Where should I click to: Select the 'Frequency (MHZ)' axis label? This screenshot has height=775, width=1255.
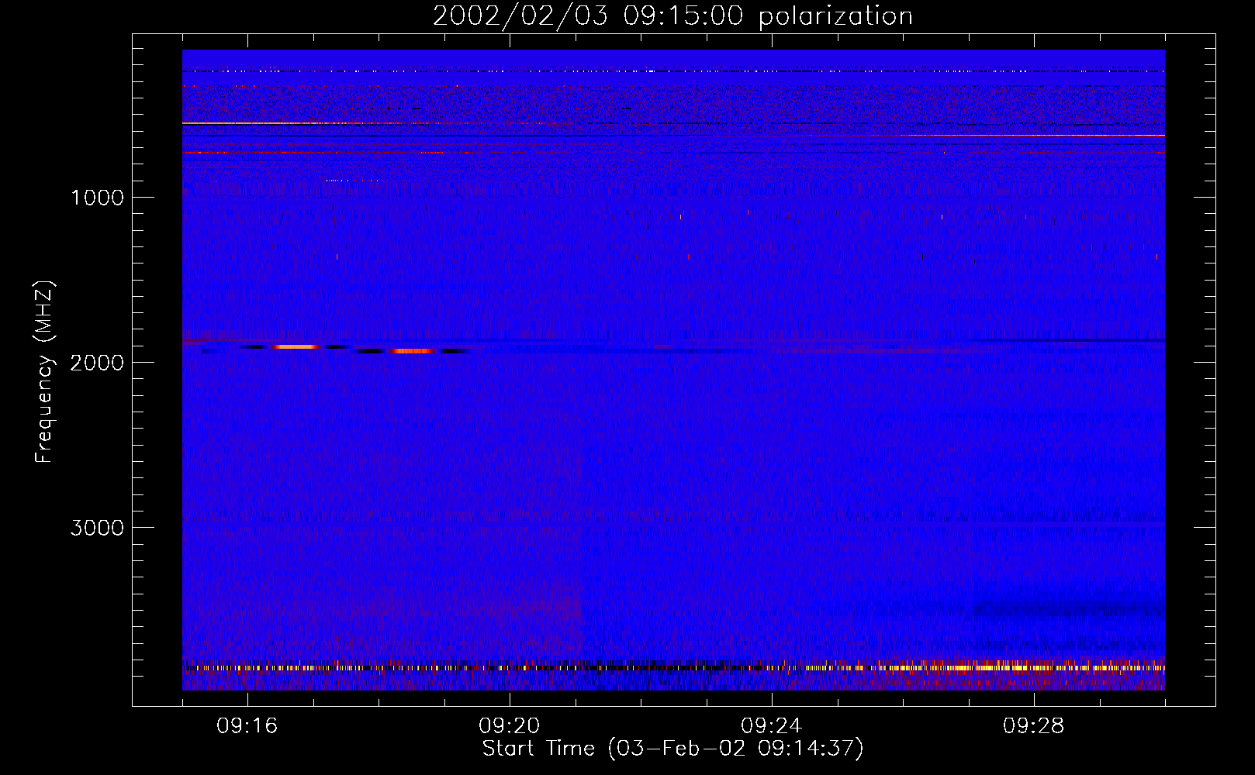click(45, 372)
